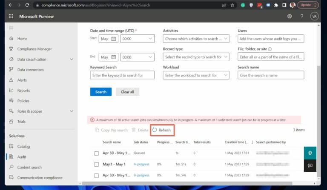Open Alerts page
This screenshot has width=327, height=190.
22,80
